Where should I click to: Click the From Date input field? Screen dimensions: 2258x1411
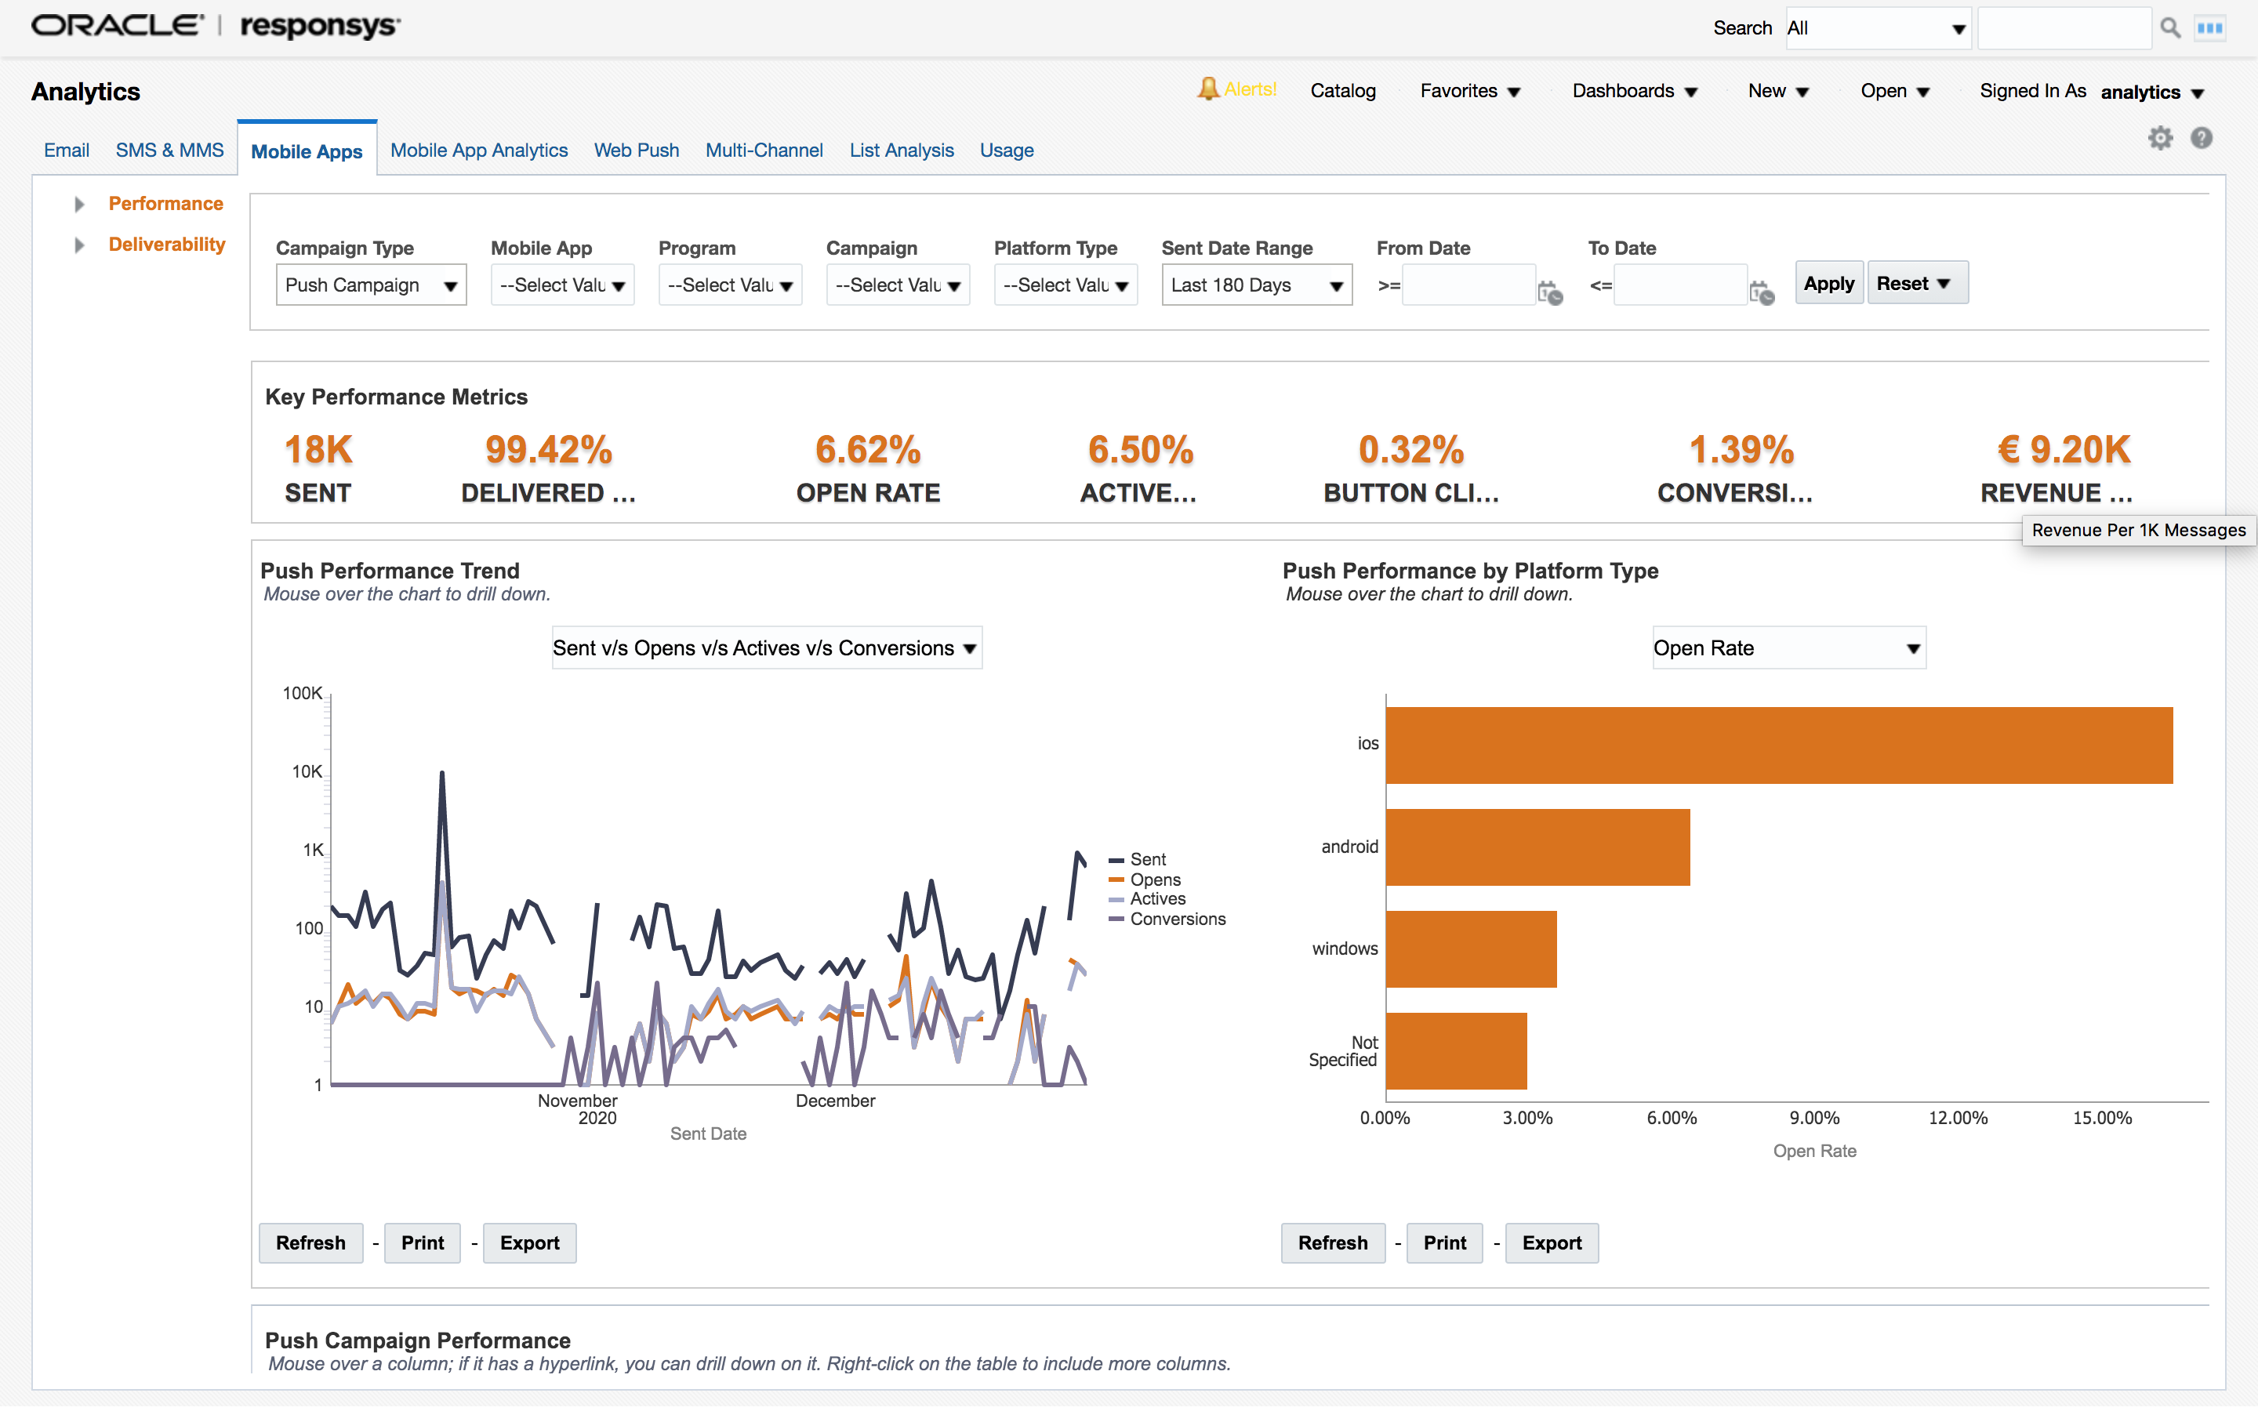[x=1468, y=286]
